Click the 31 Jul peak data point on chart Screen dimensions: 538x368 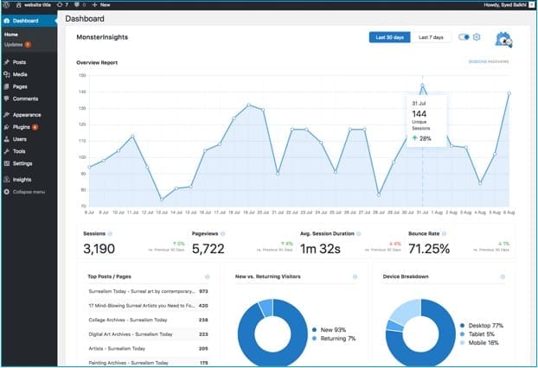pyautogui.click(x=422, y=85)
